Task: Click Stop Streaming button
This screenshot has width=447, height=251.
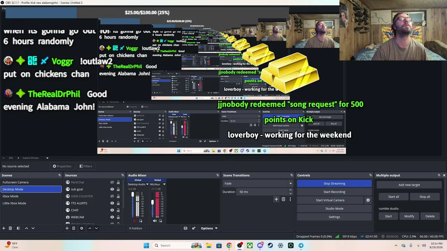Action: [x=334, y=183]
